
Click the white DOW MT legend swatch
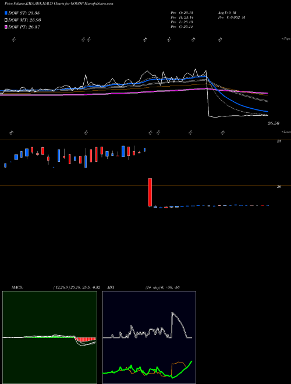6,20
